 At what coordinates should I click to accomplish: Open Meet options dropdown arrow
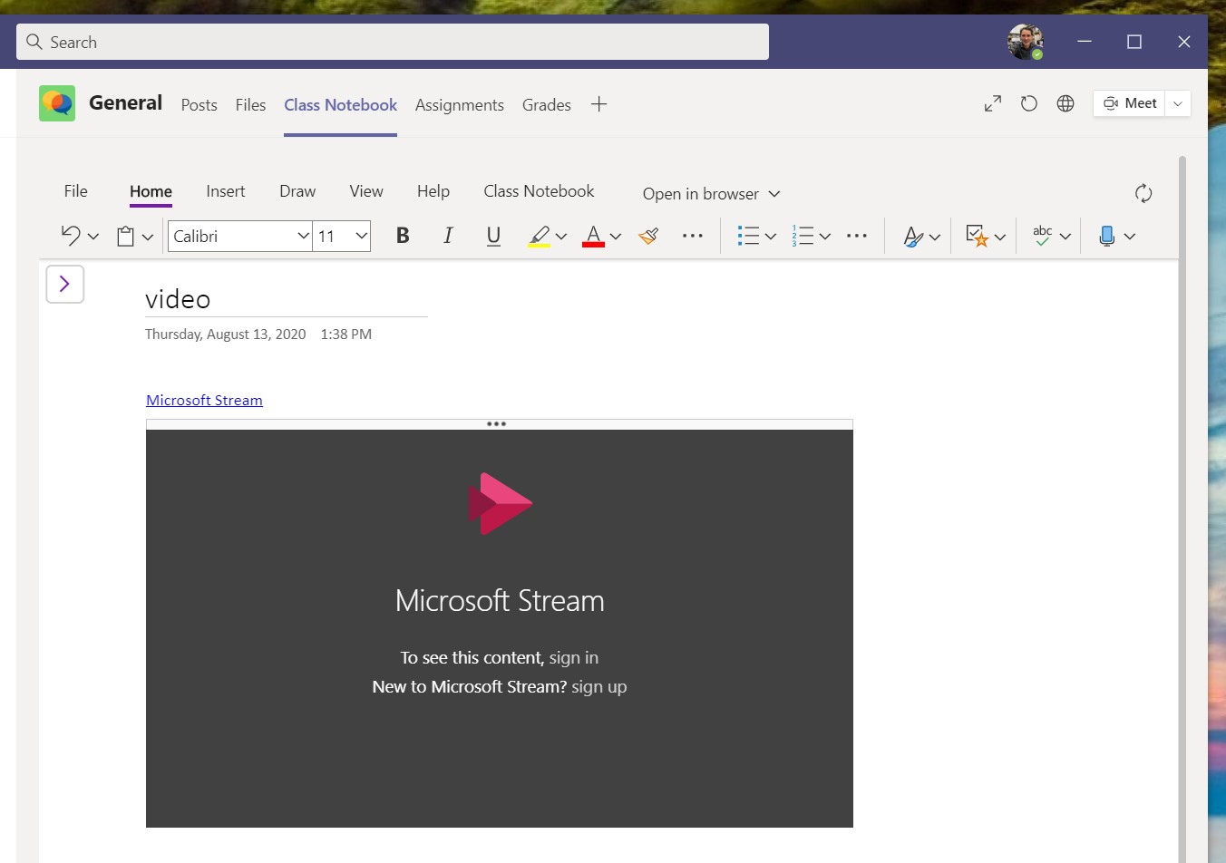[x=1178, y=103]
